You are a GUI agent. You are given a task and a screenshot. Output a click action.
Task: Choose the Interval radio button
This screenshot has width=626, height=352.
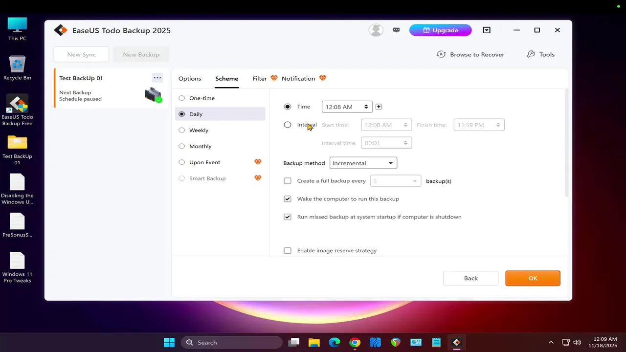click(x=288, y=125)
